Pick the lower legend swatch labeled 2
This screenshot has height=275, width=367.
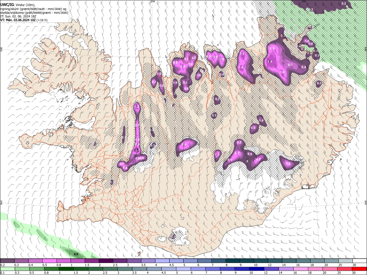click(x=95, y=269)
